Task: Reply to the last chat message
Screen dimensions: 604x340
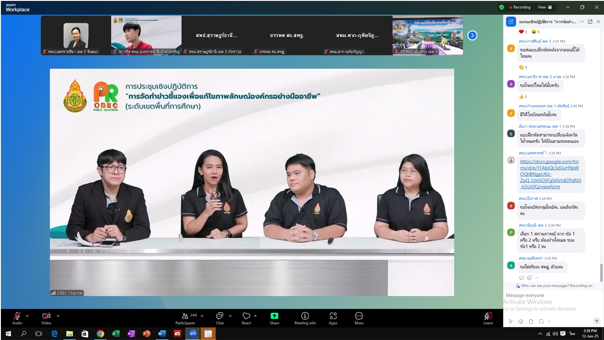Action: (x=522, y=278)
